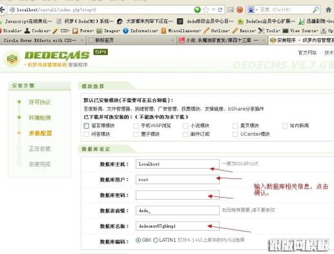The width and height of the screenshot is (334, 254).
Task: Click the 正在安装 install step
Action: coord(39,149)
